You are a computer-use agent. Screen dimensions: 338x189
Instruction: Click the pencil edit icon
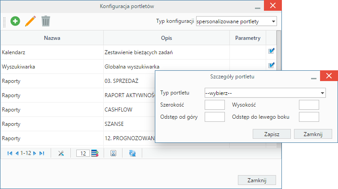click(x=31, y=21)
